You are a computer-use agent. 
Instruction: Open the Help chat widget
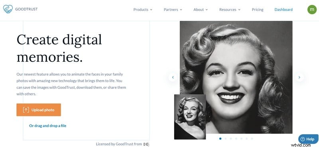(308, 139)
